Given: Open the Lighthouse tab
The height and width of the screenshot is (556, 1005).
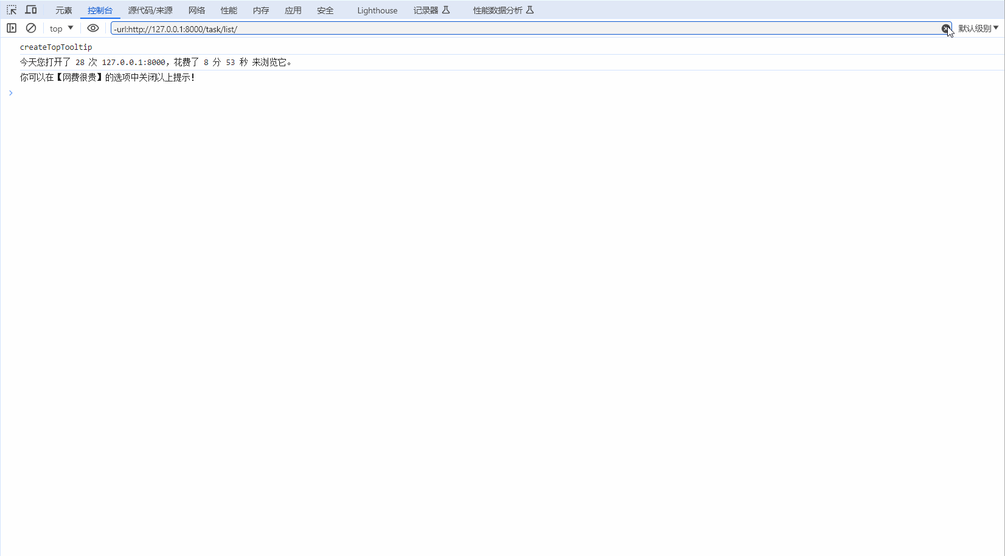Looking at the screenshot, I should tap(377, 10).
